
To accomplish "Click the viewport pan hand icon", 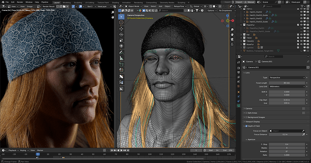I will [x=232, y=35].
